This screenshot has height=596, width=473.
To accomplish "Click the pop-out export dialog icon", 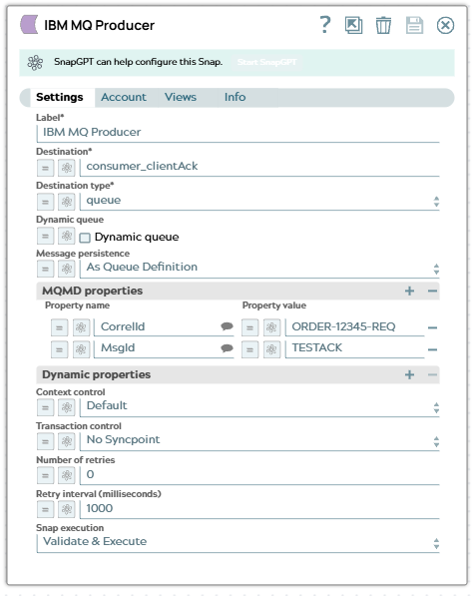I will point(353,26).
